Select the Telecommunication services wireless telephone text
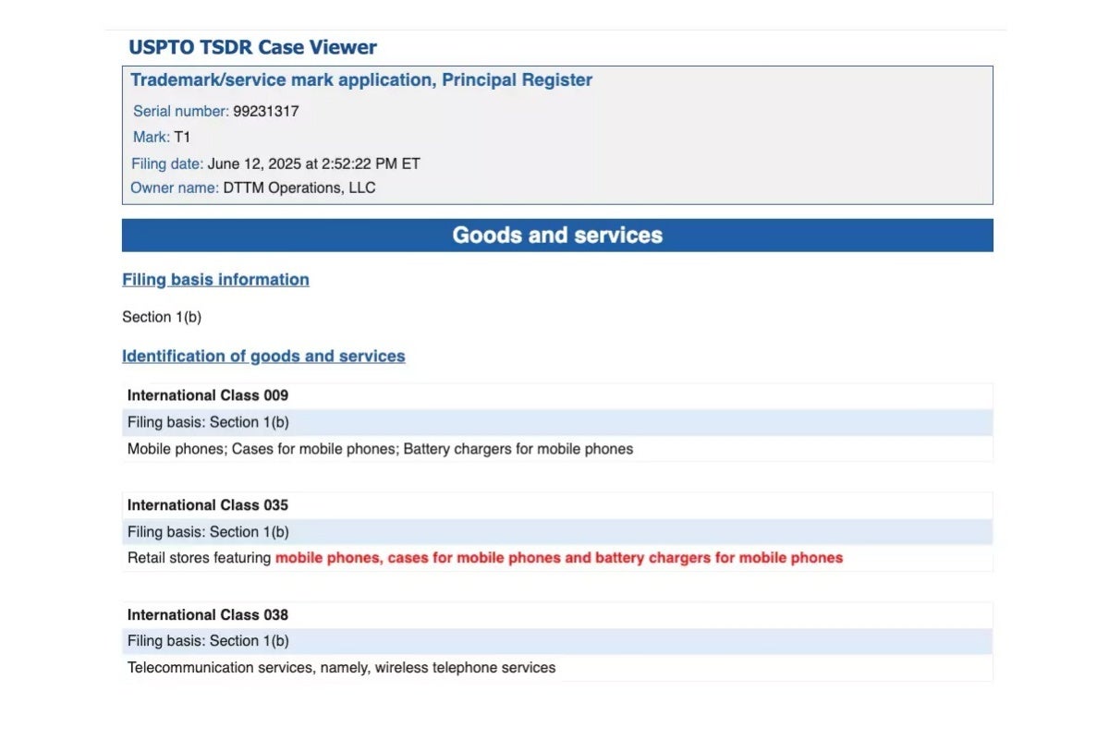Viewport: 1109px width, 739px height. coord(342,668)
